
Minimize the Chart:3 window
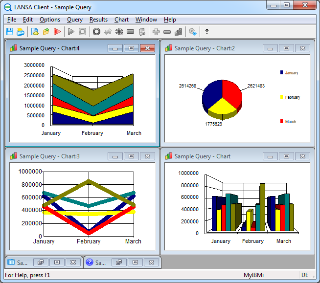115,156
